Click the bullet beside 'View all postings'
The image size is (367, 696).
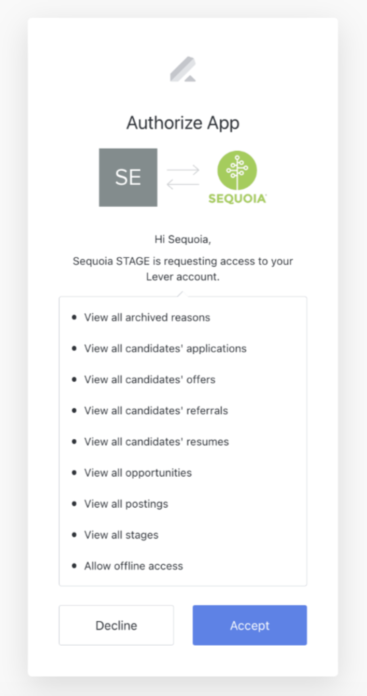[x=74, y=504]
